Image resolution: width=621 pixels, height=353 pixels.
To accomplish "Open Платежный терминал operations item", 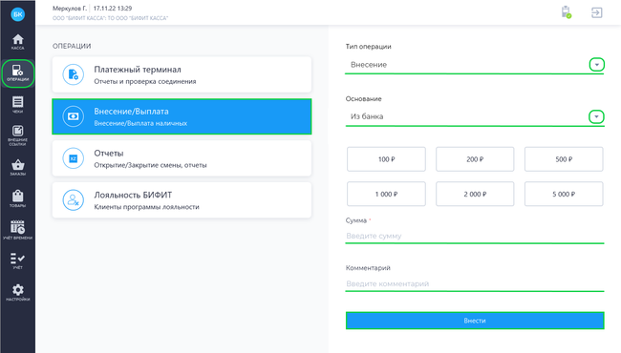I will [182, 74].
